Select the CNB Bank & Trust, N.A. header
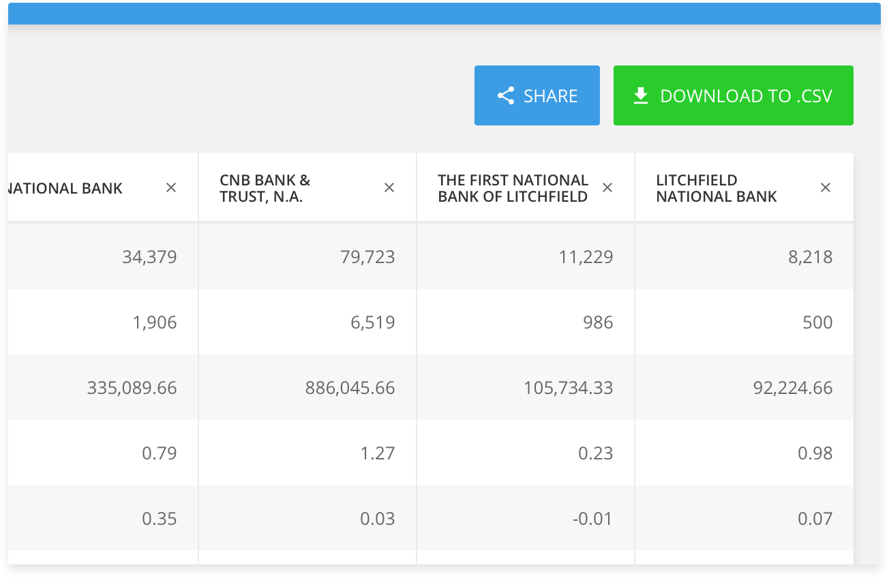889x578 pixels. tap(265, 188)
